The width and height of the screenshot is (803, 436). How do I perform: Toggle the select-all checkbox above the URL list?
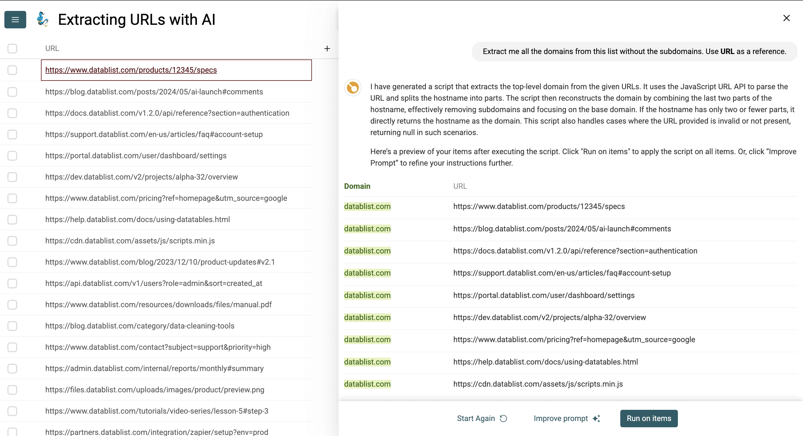pyautogui.click(x=12, y=48)
